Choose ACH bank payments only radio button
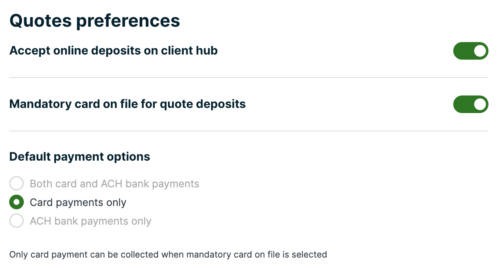The image size is (498, 270). (17, 221)
